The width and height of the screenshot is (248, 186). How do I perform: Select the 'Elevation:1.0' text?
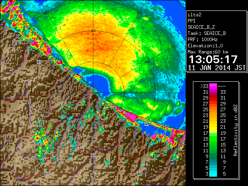click(205, 46)
